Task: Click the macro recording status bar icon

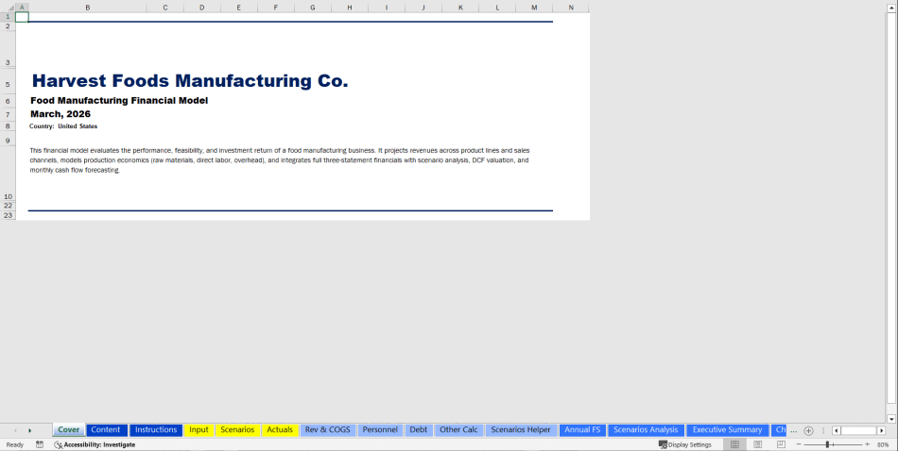Action: pos(40,444)
